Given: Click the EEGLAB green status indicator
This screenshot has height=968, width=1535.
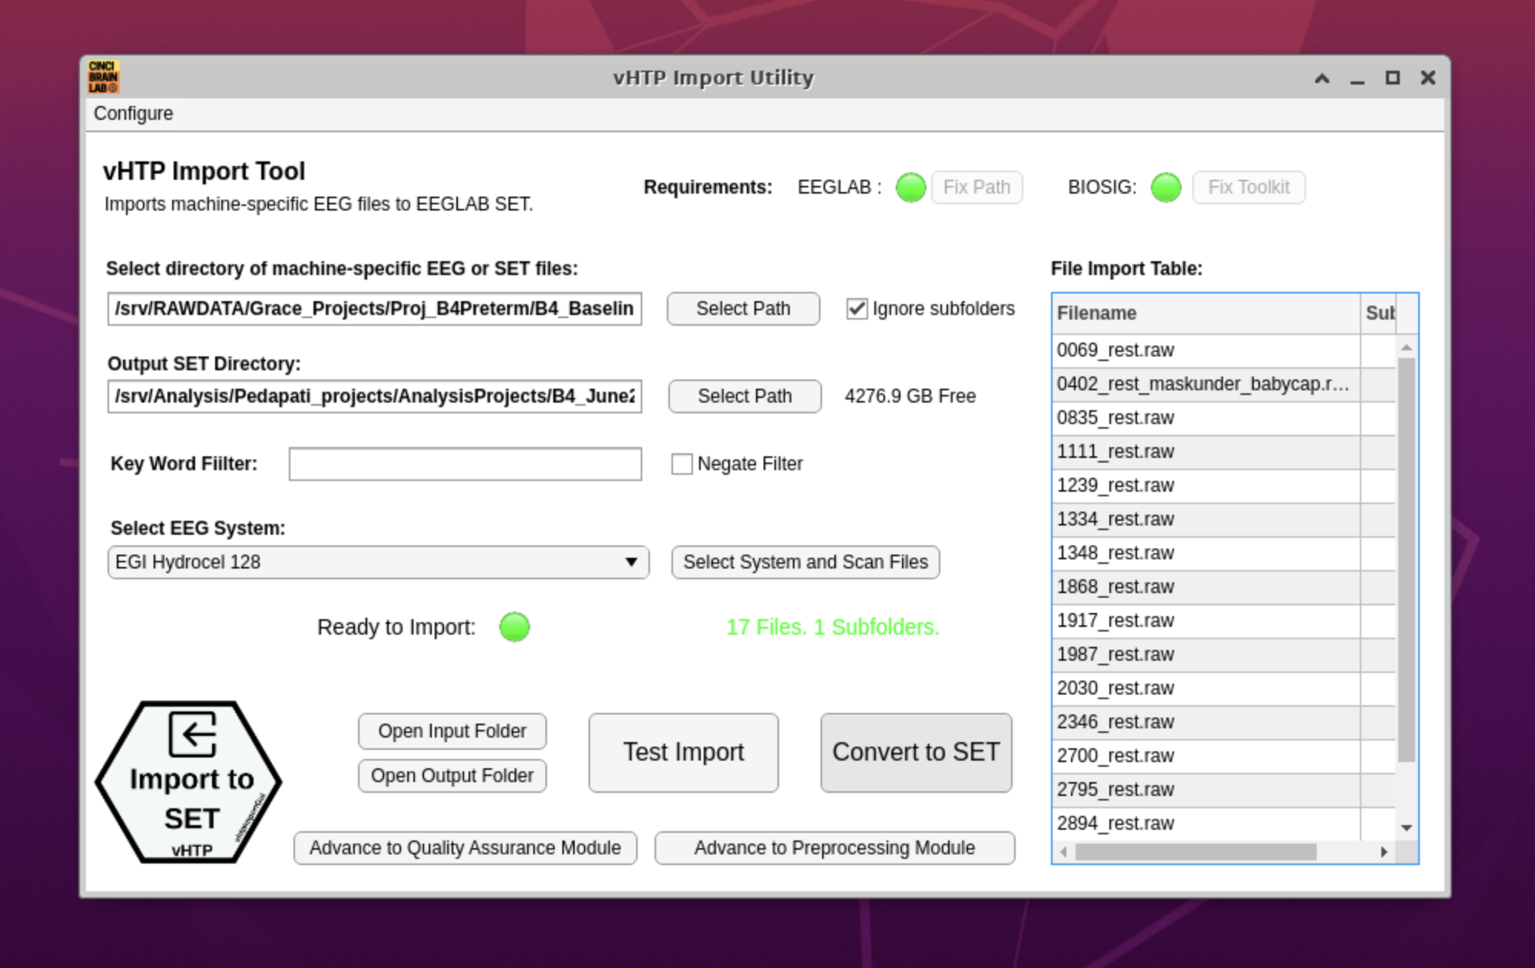Looking at the screenshot, I should 910,187.
